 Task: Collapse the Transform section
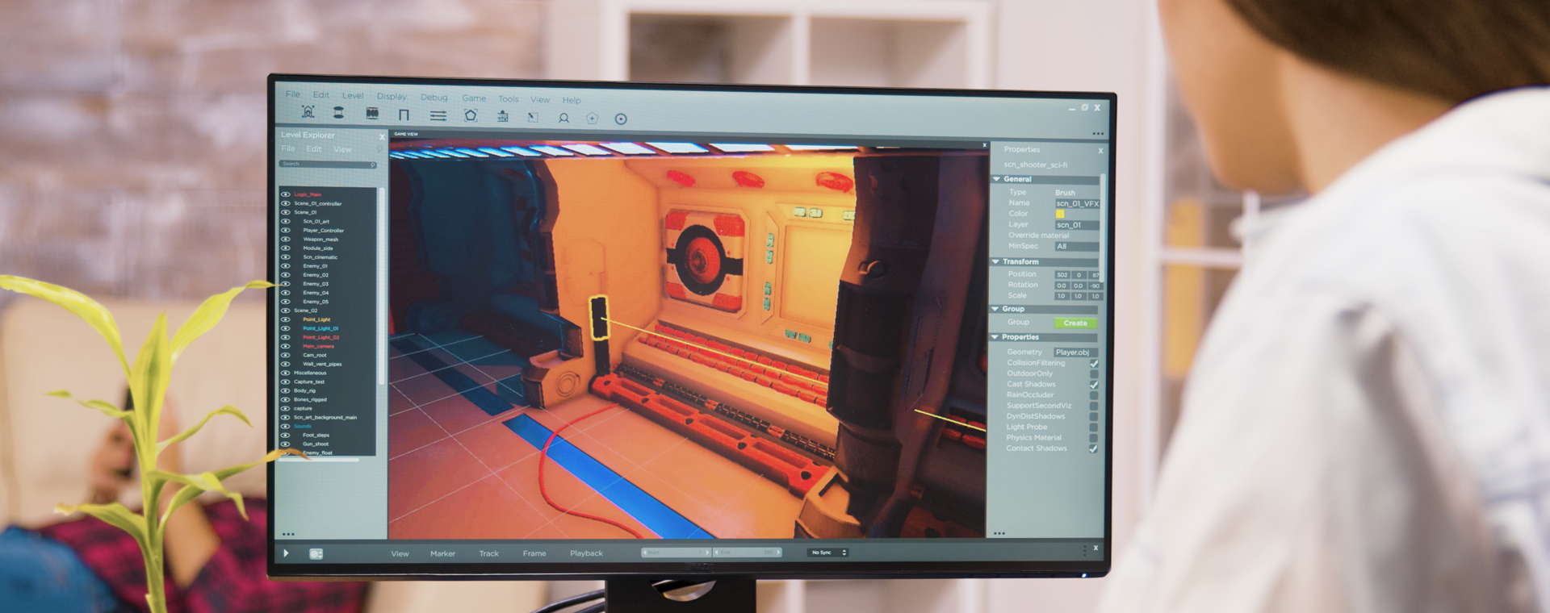pyautogui.click(x=996, y=262)
